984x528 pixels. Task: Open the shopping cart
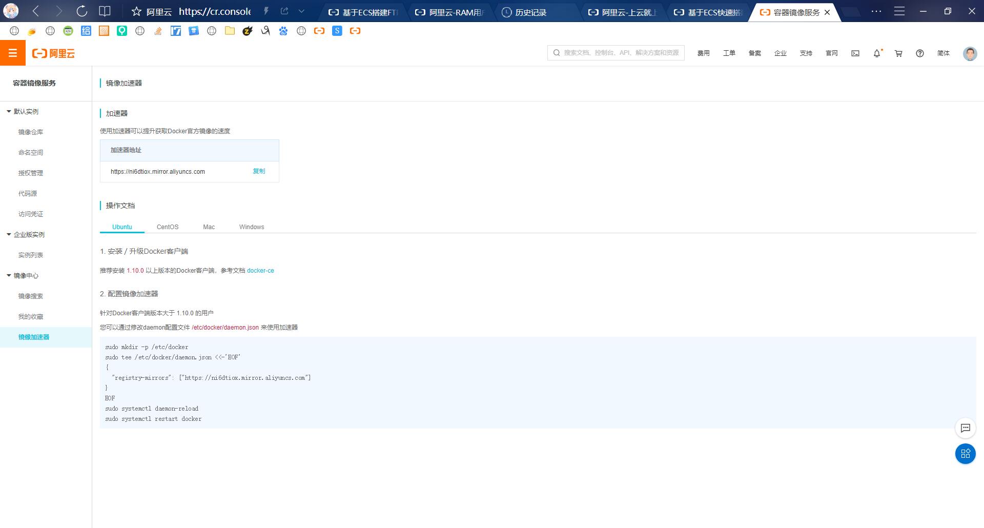[x=898, y=53]
